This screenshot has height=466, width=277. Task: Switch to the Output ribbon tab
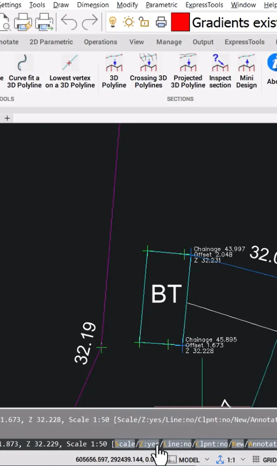[203, 42]
